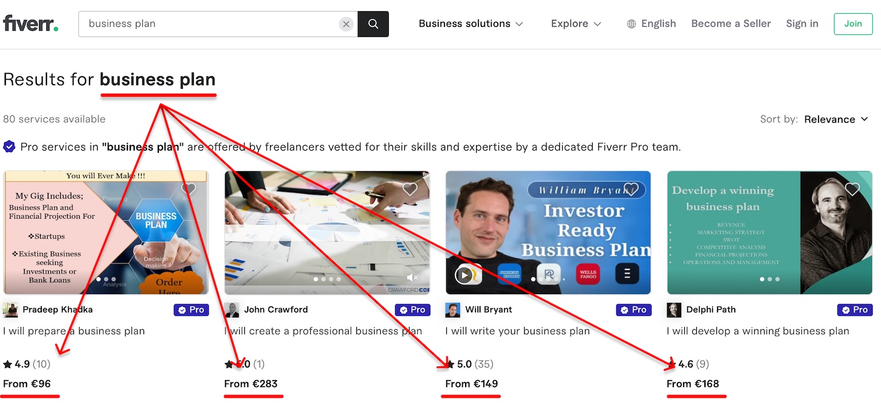The width and height of the screenshot is (881, 407).
Task: Clear the search field with the X icon
Action: 346,24
